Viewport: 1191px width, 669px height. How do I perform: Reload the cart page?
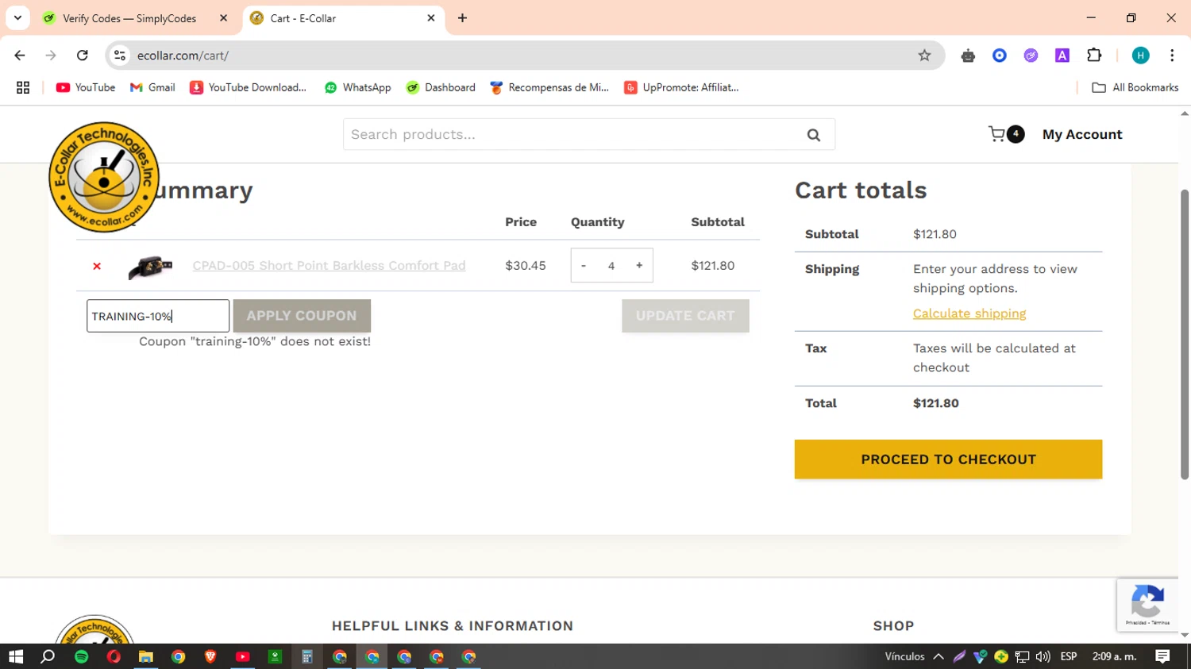pyautogui.click(x=83, y=56)
